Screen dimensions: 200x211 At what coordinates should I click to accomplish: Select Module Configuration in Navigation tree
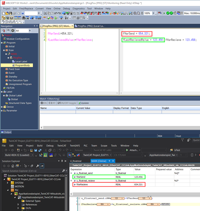click(18, 39)
